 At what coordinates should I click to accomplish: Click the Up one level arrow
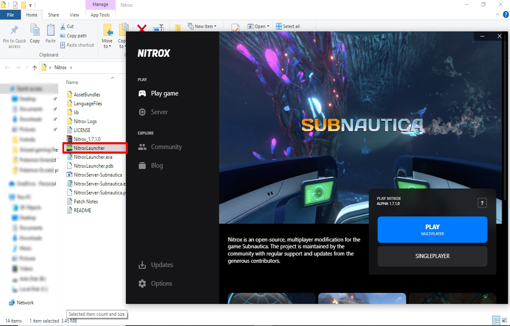(x=34, y=67)
